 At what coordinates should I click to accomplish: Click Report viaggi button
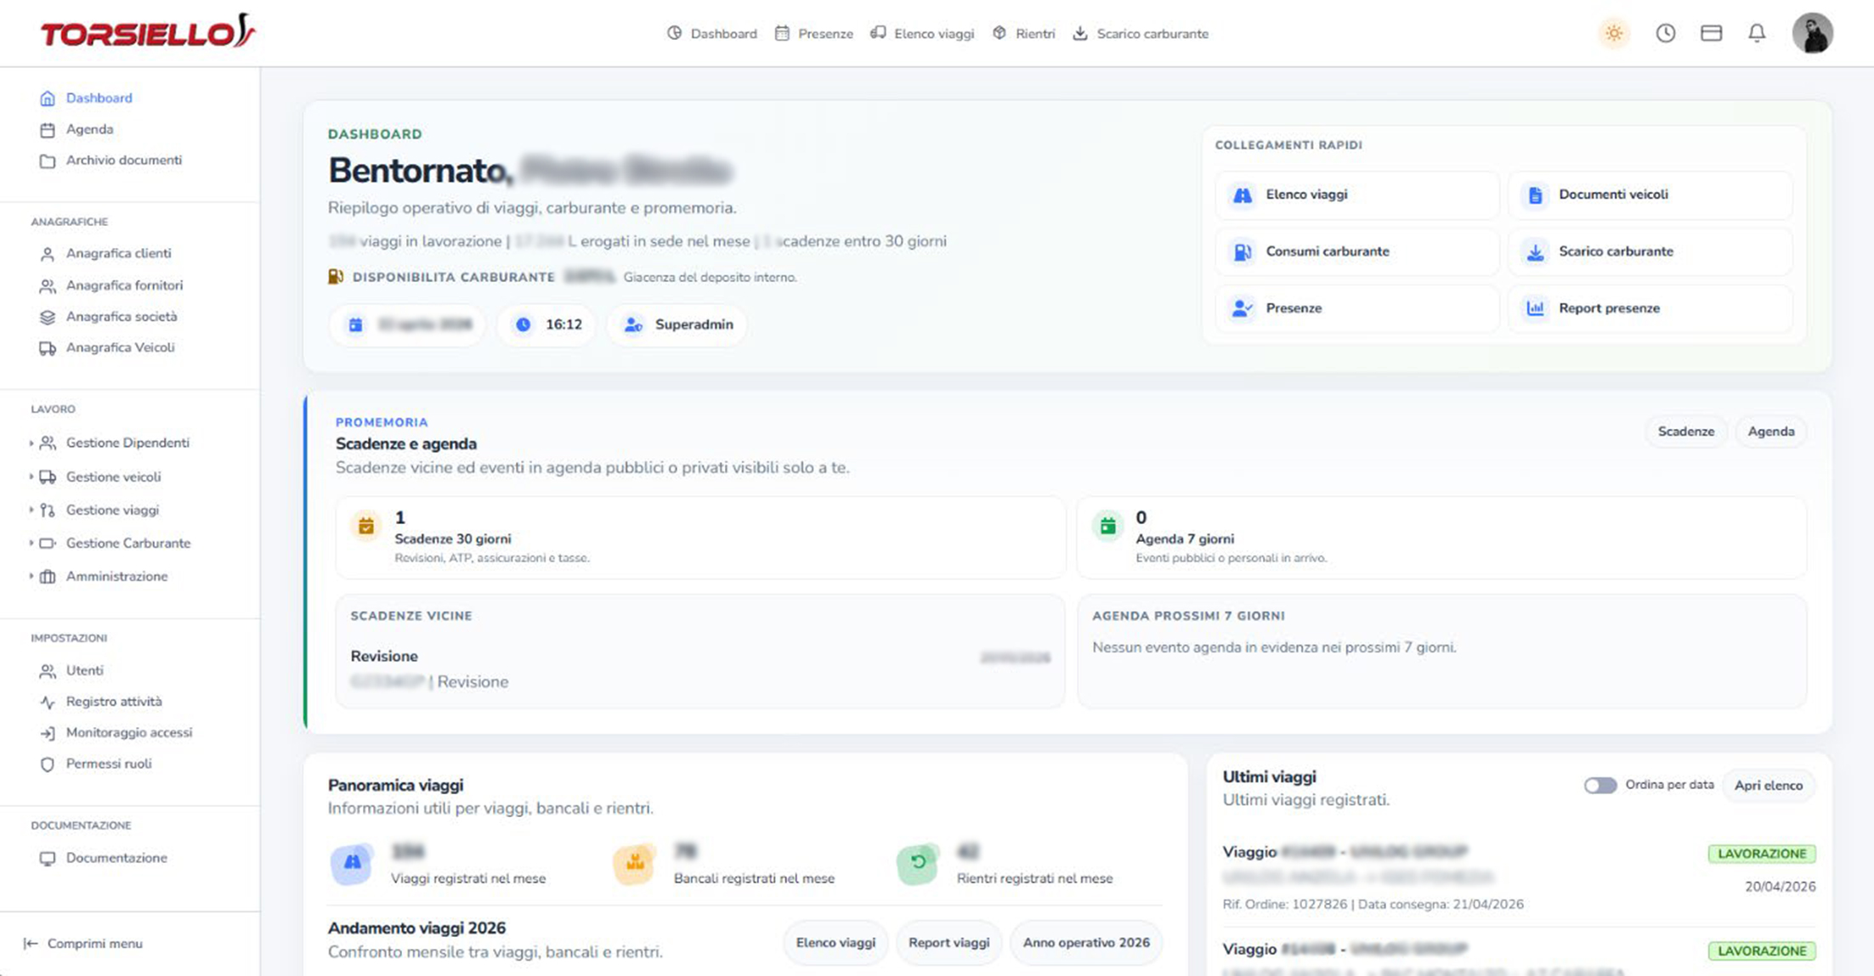click(948, 943)
